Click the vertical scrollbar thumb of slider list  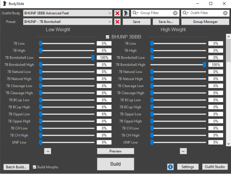tap(228, 50)
